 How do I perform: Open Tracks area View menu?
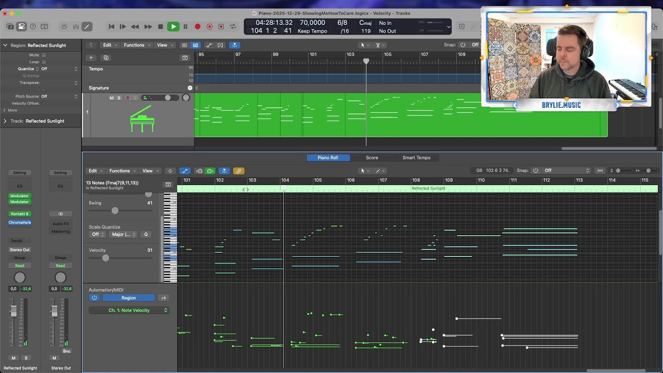click(x=164, y=45)
